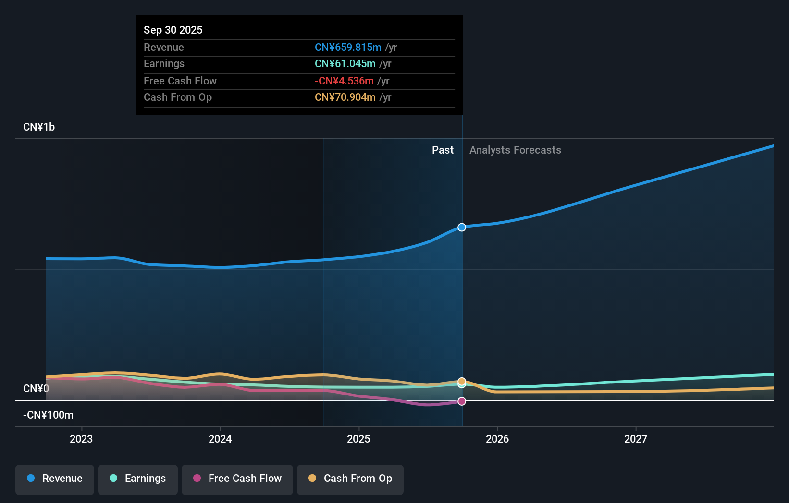Viewport: 789px width, 503px height.
Task: Toggle the Cash From Op series in the legend
Action: 350,479
